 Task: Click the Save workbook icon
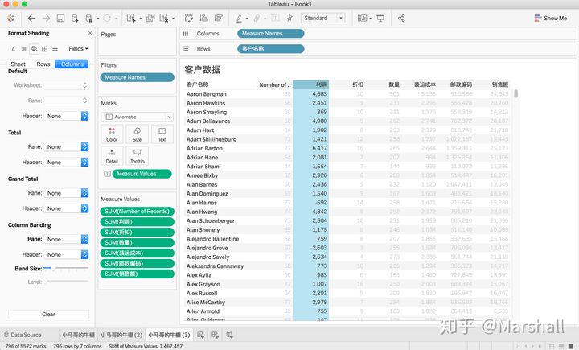[x=60, y=19]
